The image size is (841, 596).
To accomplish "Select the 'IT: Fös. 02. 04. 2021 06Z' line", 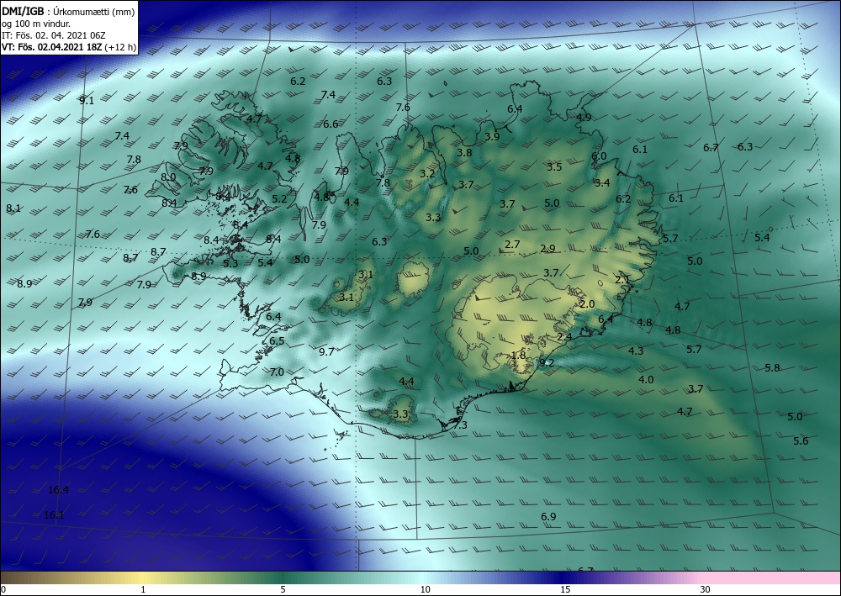I will click(54, 35).
